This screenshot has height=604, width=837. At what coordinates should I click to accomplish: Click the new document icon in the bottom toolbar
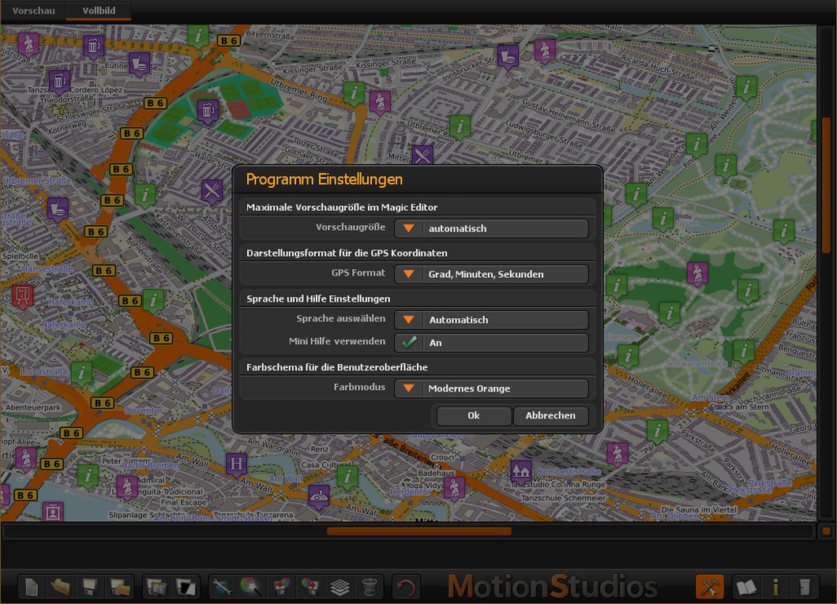coord(32,587)
